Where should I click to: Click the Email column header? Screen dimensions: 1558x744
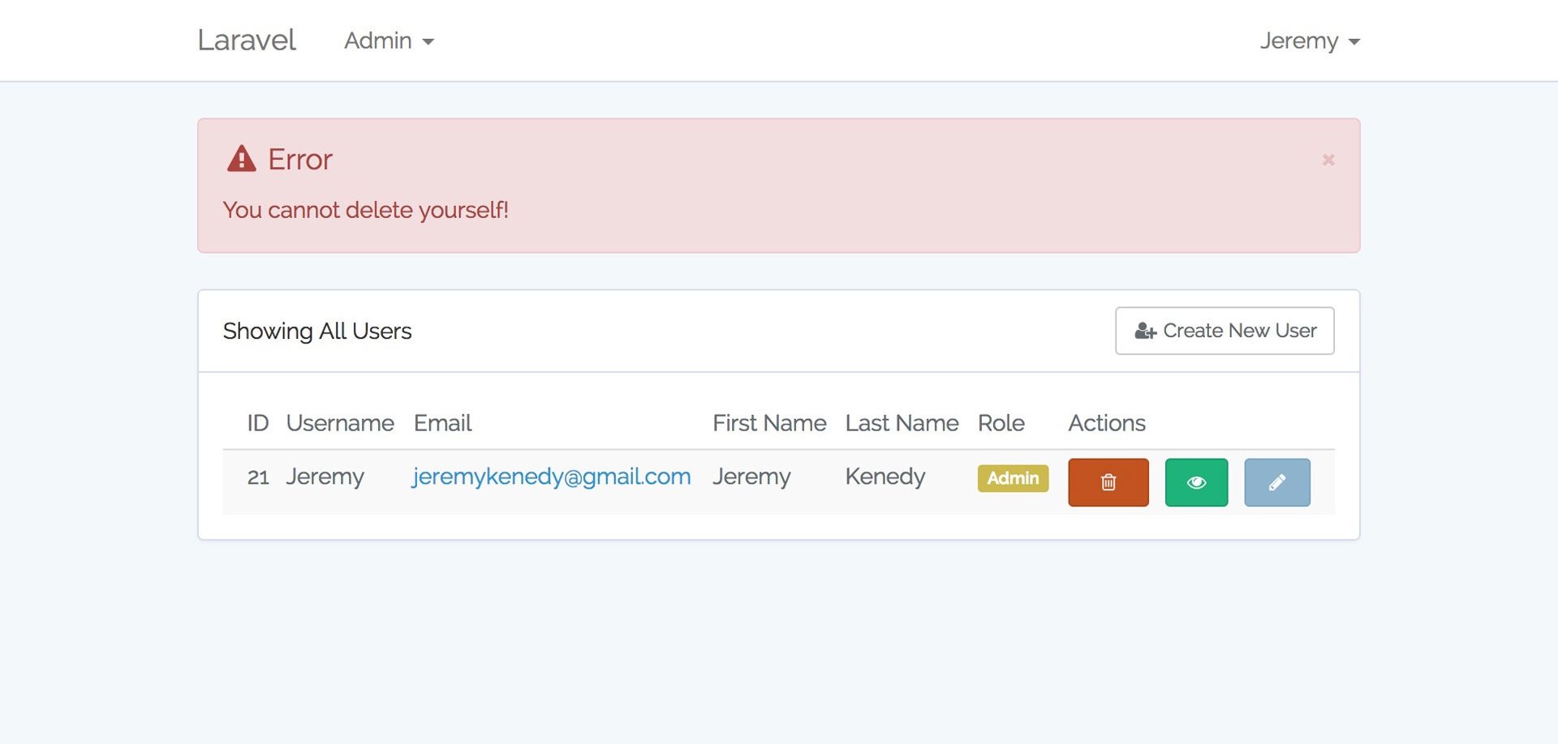[x=442, y=423]
